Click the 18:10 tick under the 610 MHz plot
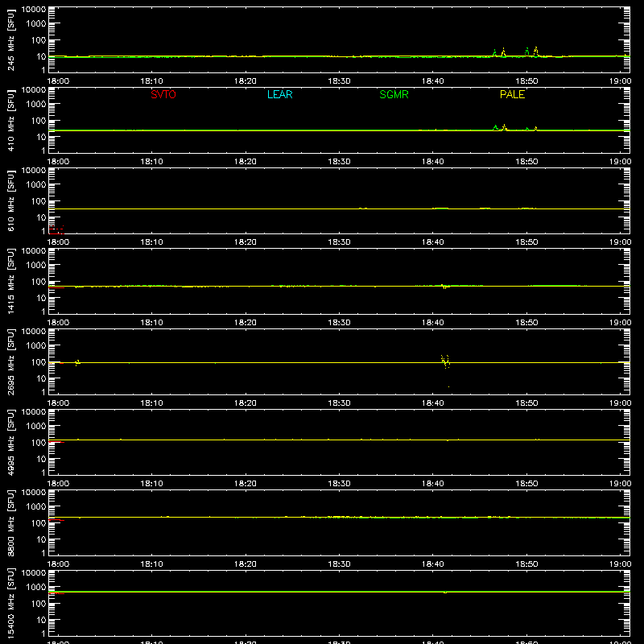Screen dimensions: 644x644 tap(152, 242)
